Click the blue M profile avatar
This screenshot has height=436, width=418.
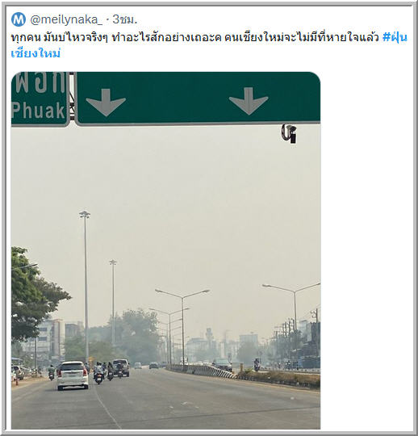click(19, 19)
